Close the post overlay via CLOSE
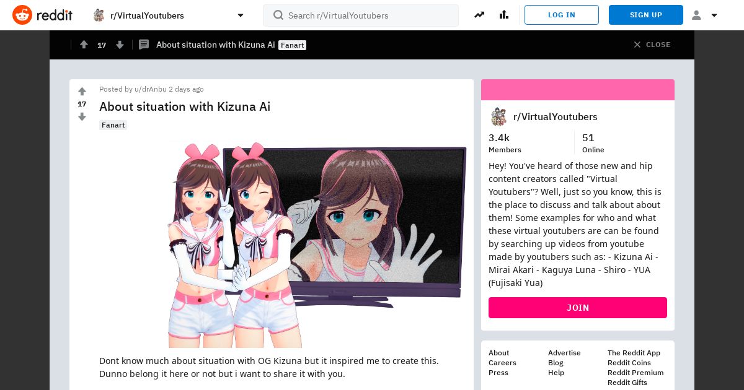The height and width of the screenshot is (390, 744). click(x=652, y=45)
